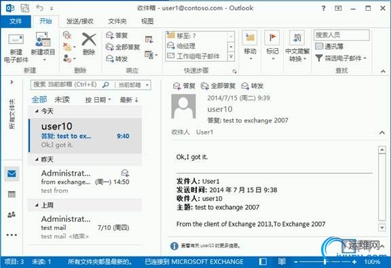Open the Administrat... from exchange message
Screen dimensions: 391x268
pos(86,182)
